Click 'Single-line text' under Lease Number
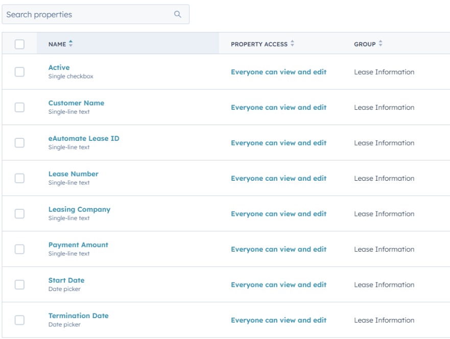This screenshot has height=339, width=450. click(69, 183)
